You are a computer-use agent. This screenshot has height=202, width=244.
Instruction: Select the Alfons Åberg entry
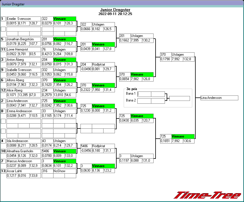(24, 80)
